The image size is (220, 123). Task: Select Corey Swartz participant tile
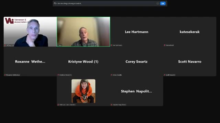(x=136, y=61)
